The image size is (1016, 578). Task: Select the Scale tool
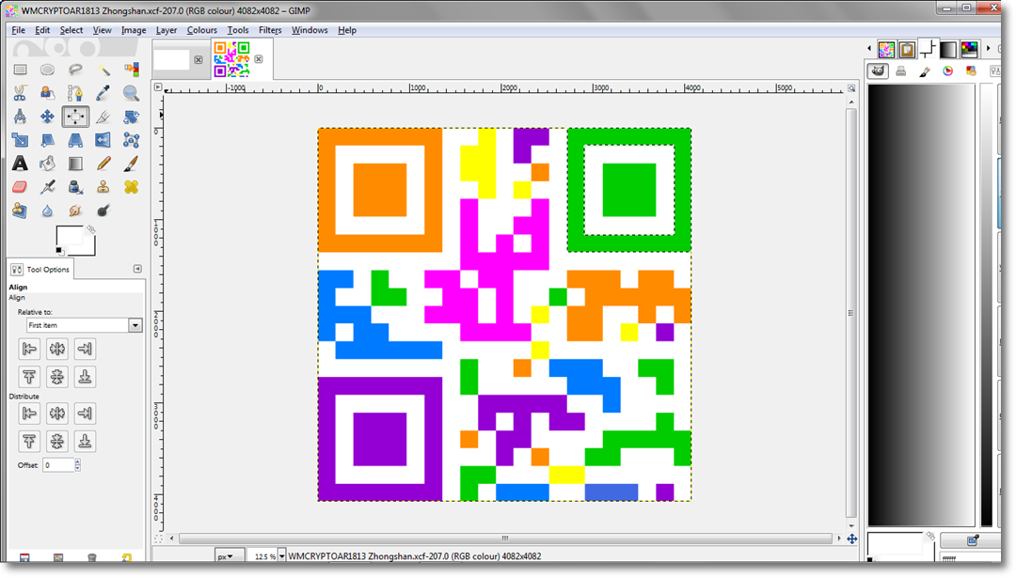(20, 140)
